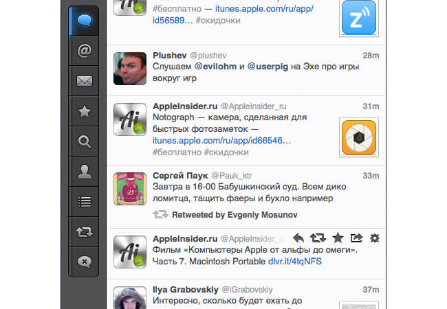This screenshot has height=309, width=447.
Task: Click the 37m timestamp on Ilya Grabovskiy tweet
Action: [371, 290]
